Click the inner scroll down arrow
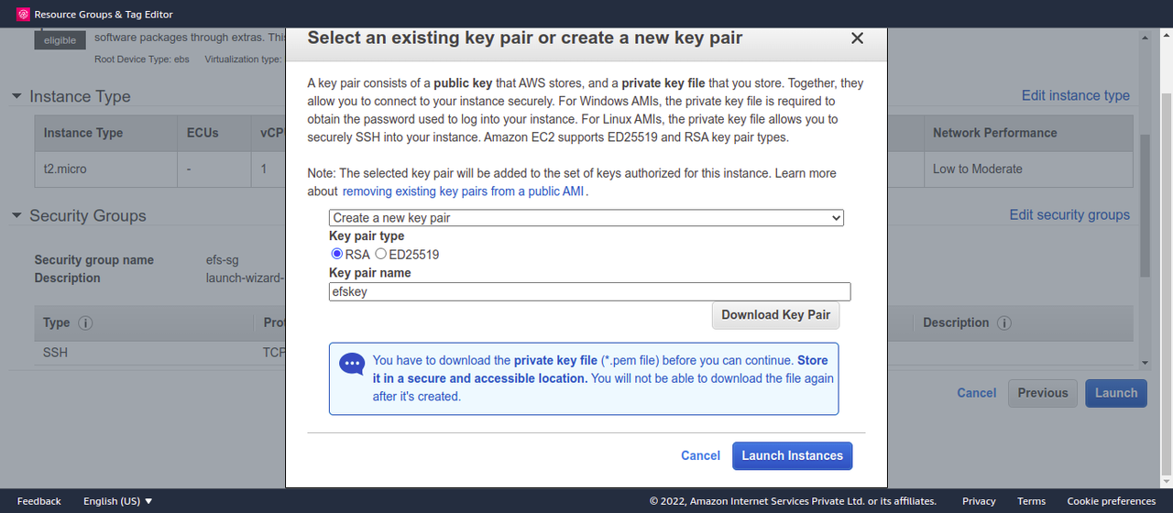 tap(1145, 364)
